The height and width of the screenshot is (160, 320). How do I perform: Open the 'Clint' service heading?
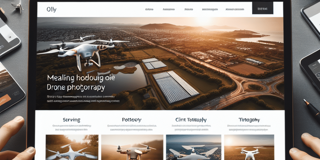point(191,120)
